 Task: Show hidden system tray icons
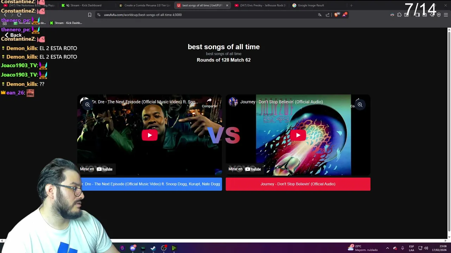coord(387,248)
